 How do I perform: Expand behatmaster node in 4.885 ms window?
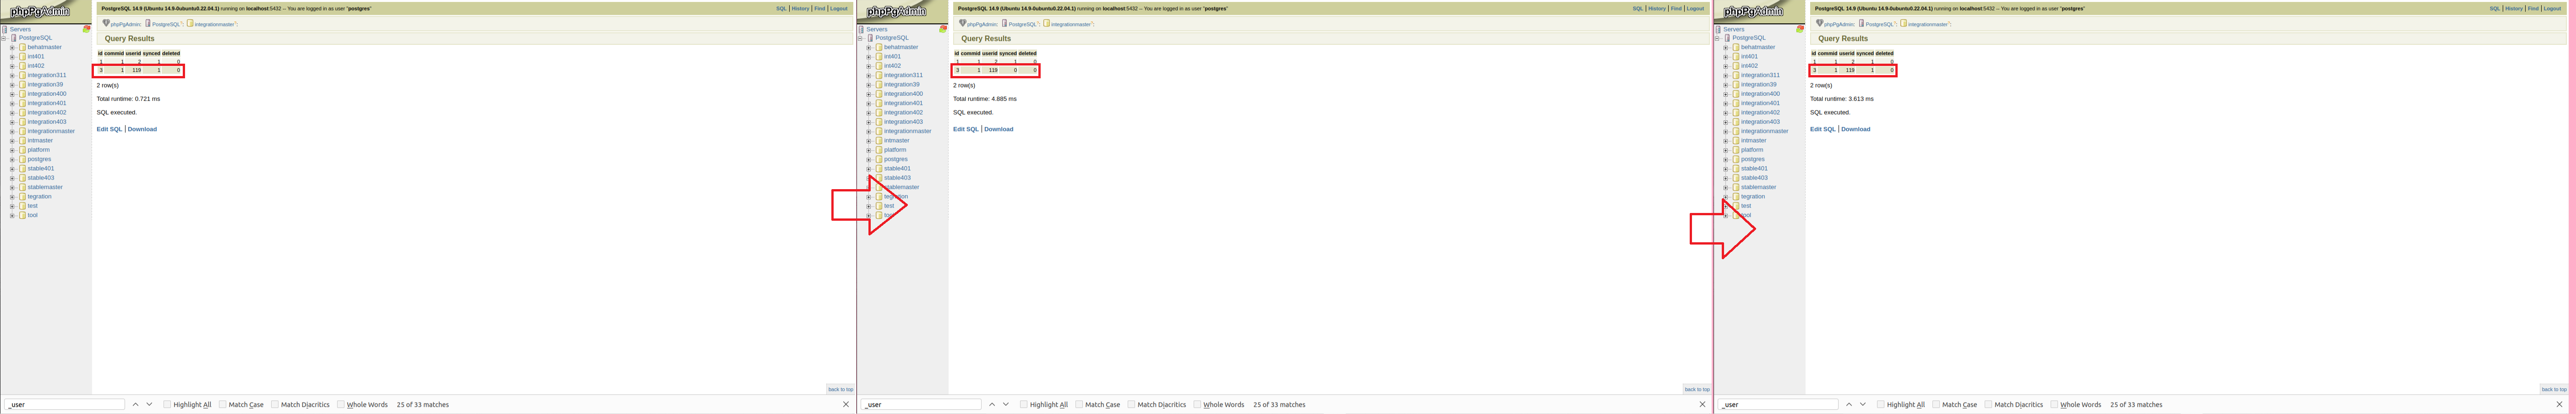[x=869, y=47]
